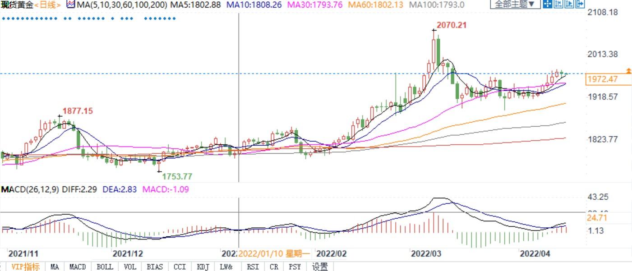Screen dimensions: 632x271
Task: Click the play-forward chart icon
Action: tap(569, 4)
